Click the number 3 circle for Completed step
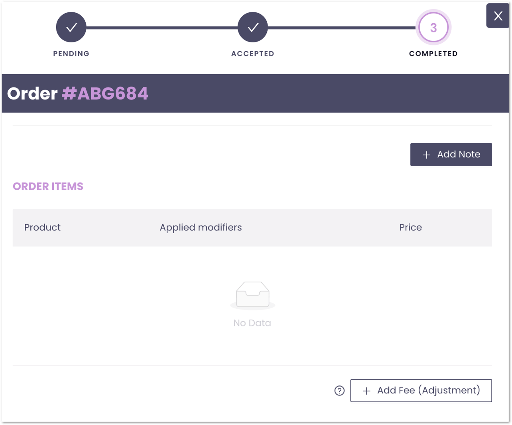 433,27
